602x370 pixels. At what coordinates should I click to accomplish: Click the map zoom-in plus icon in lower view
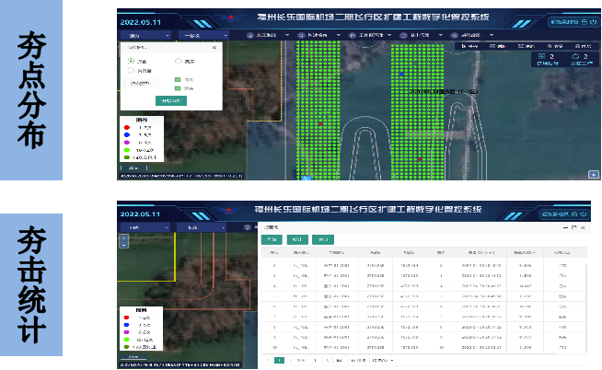[122, 237]
